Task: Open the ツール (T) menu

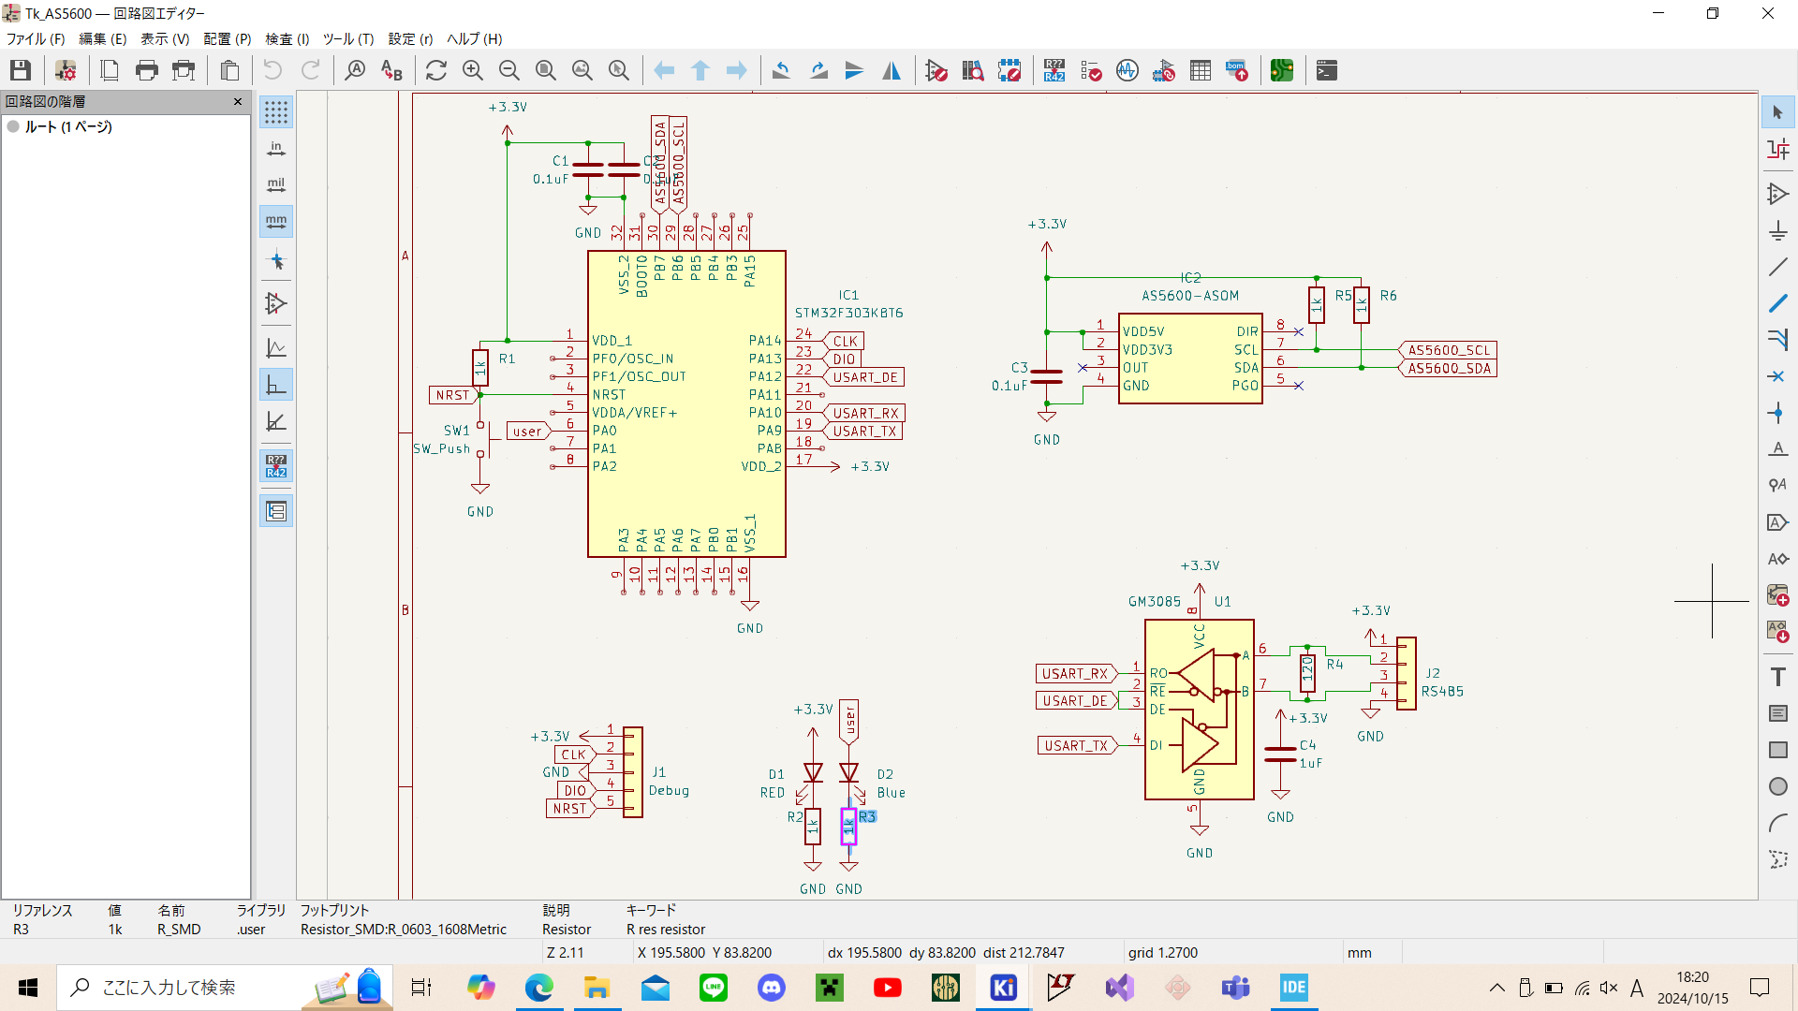Action: tap(348, 38)
